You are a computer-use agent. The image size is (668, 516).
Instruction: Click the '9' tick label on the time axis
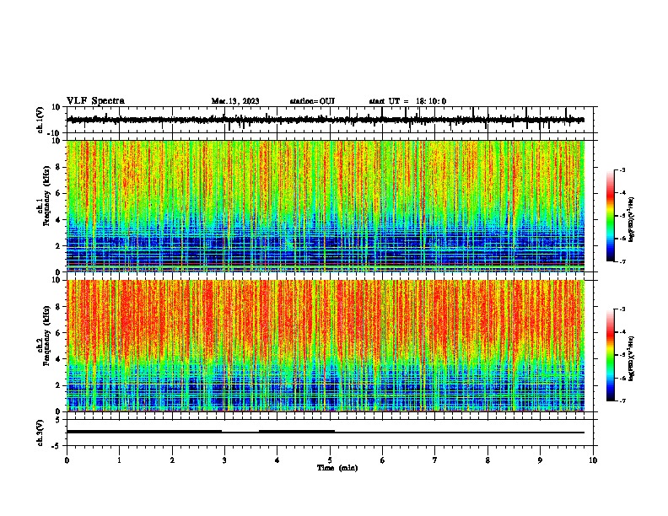pos(540,460)
